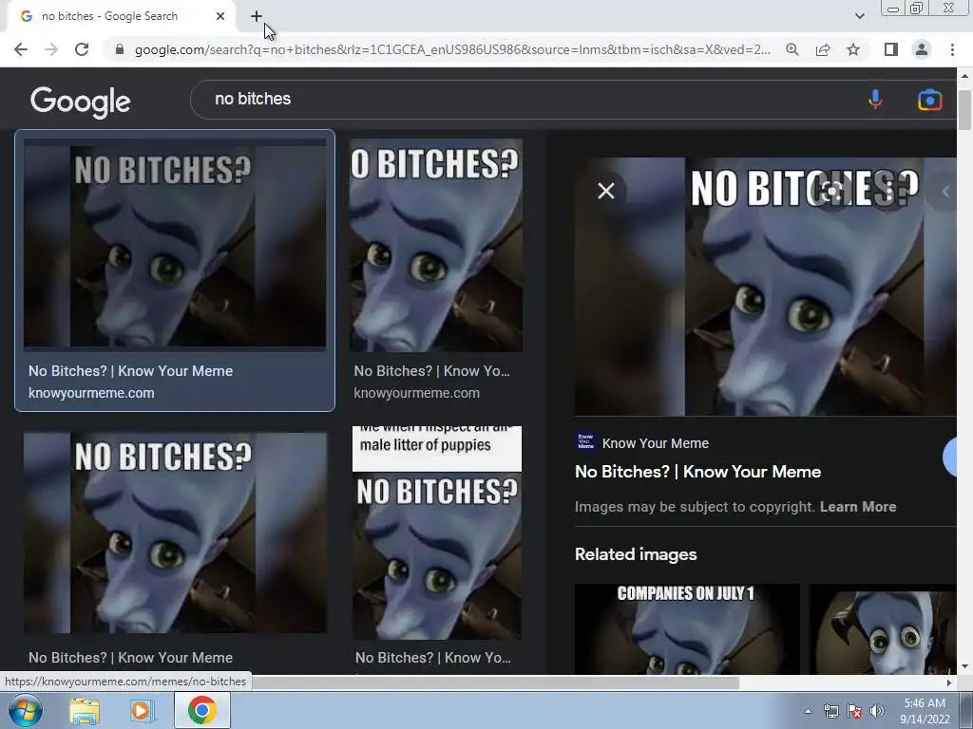973x729 pixels.
Task: Share this page via share icon
Action: pyautogui.click(x=823, y=49)
